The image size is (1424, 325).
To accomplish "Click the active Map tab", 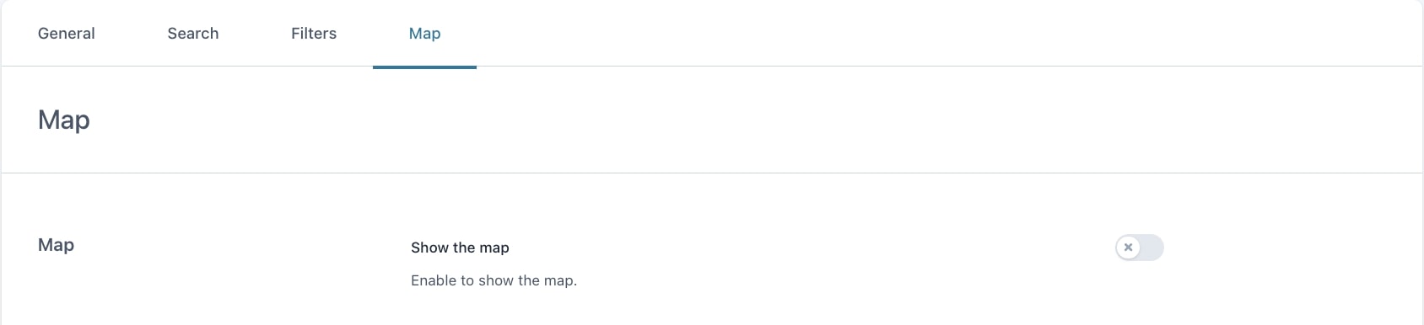I will 424,34.
